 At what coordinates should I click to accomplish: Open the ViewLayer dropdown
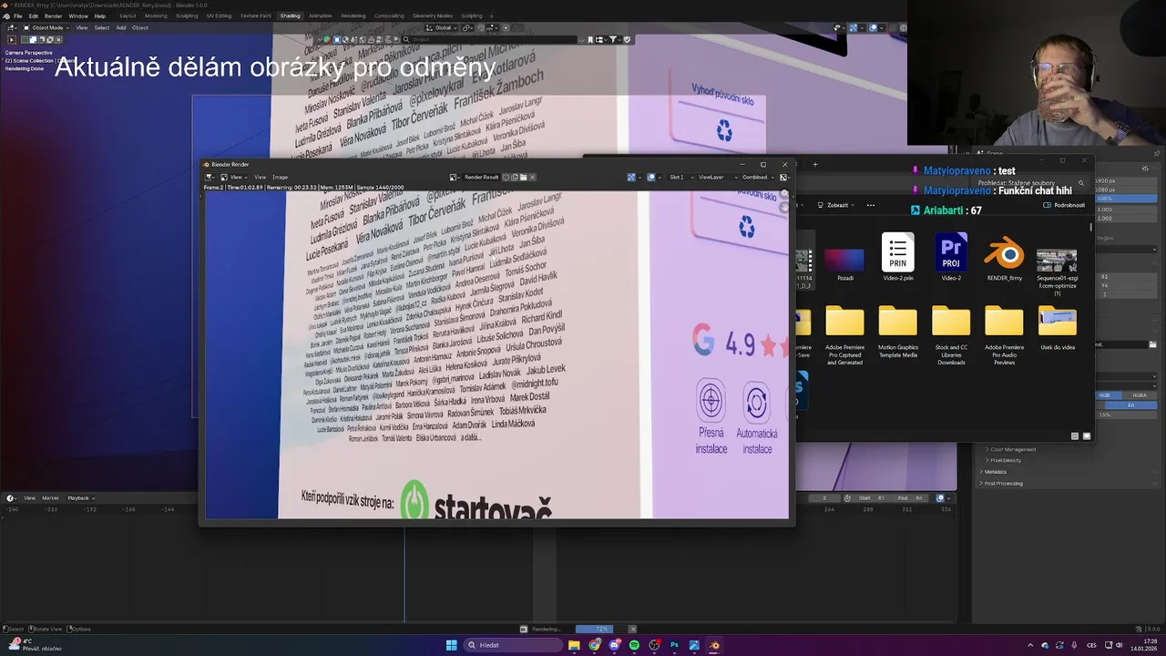717,177
